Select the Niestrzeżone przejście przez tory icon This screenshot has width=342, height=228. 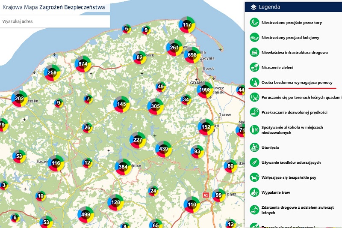coord(254,22)
